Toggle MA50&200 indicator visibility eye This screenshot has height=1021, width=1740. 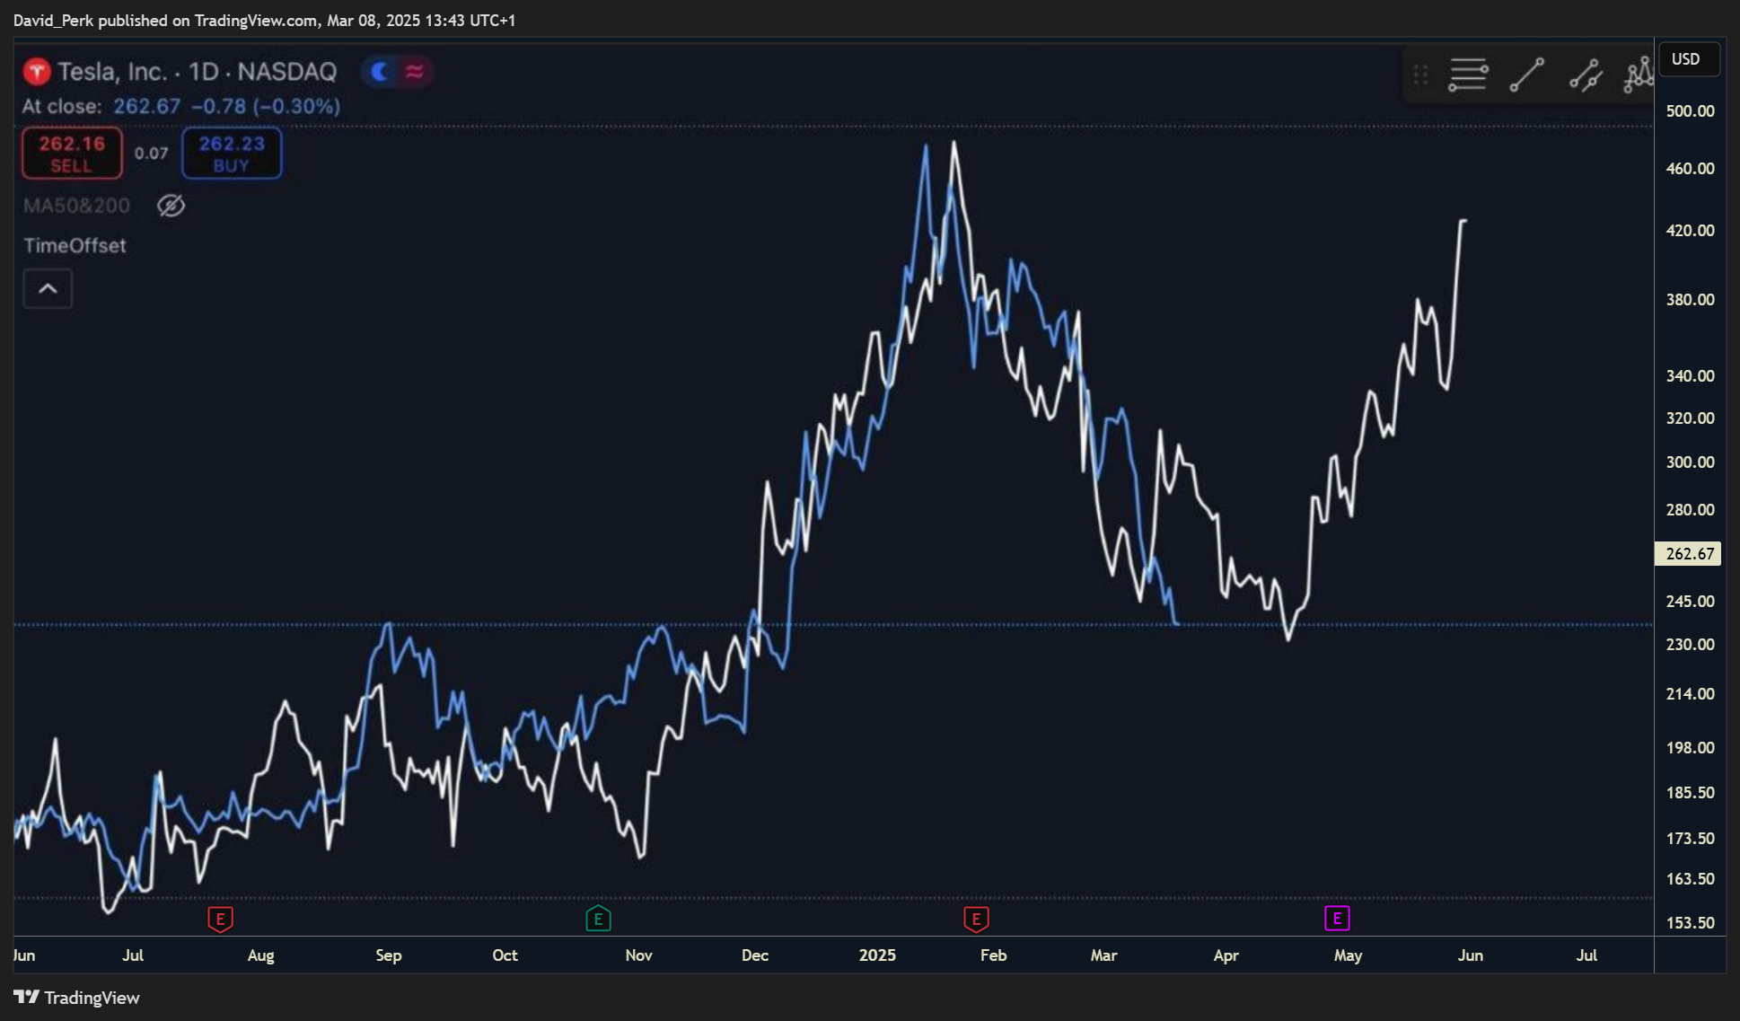(171, 206)
